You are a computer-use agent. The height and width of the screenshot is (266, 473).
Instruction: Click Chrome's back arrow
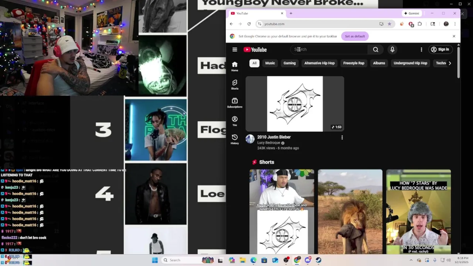pyautogui.click(x=231, y=24)
